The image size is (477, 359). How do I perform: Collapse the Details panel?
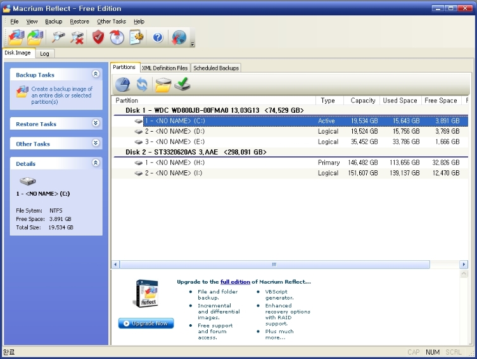[96, 163]
